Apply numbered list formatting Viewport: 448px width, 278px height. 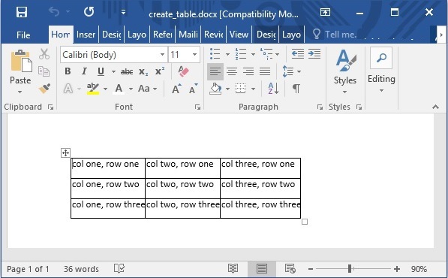pyautogui.click(x=241, y=54)
